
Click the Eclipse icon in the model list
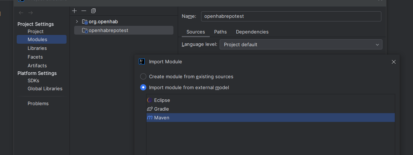(149, 100)
